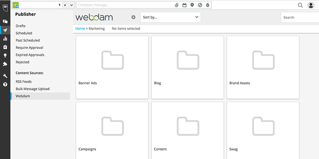This screenshot has height=159, width=319.
Task: Open RSS Feeds content source
Action: (24, 81)
